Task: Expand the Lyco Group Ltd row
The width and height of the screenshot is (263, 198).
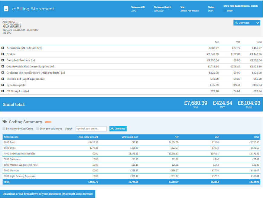Action: pos(3,85)
